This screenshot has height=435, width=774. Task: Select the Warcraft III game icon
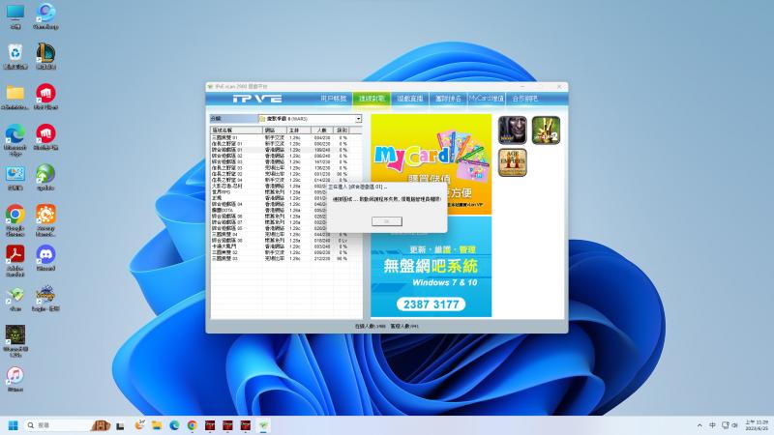click(x=513, y=130)
